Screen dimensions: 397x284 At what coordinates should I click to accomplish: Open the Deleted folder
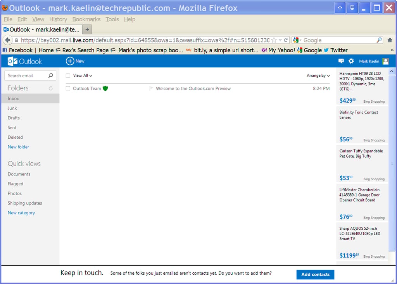(x=15, y=137)
